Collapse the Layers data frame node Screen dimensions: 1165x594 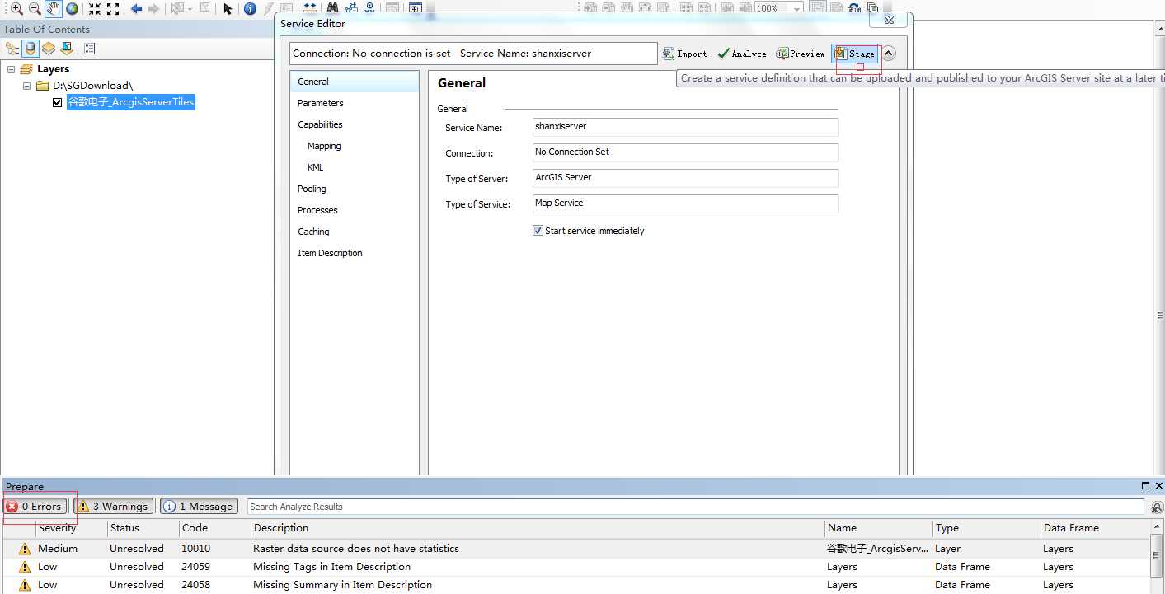click(12, 69)
